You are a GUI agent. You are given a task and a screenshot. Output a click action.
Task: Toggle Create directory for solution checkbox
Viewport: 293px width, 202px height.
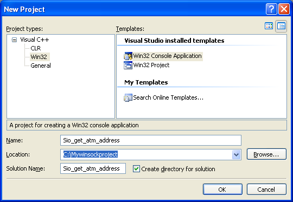point(136,169)
